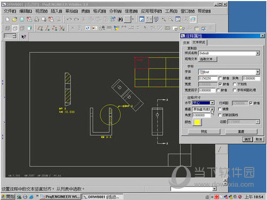
Task: Open the Sketch (草绘) menu
Action: 72,11
